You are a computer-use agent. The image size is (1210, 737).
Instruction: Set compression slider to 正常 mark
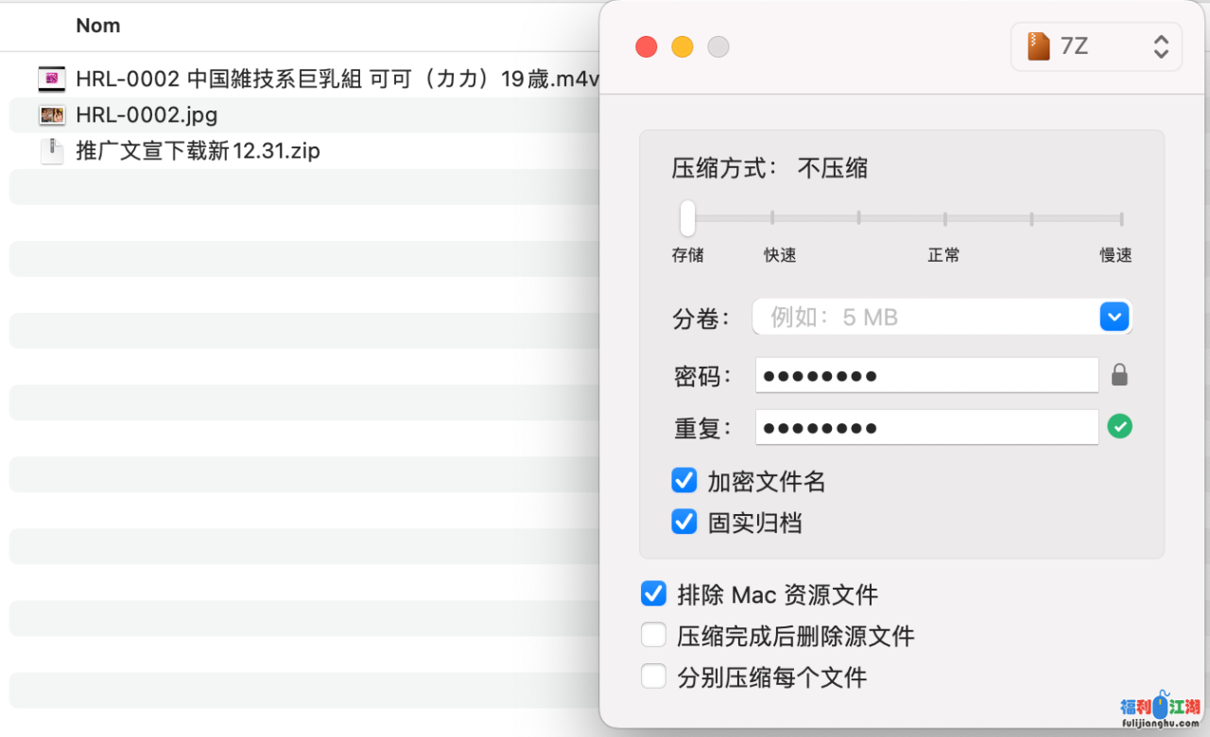tap(944, 218)
